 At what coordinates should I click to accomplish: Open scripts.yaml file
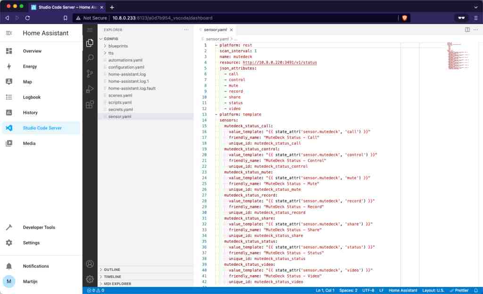tap(145, 102)
